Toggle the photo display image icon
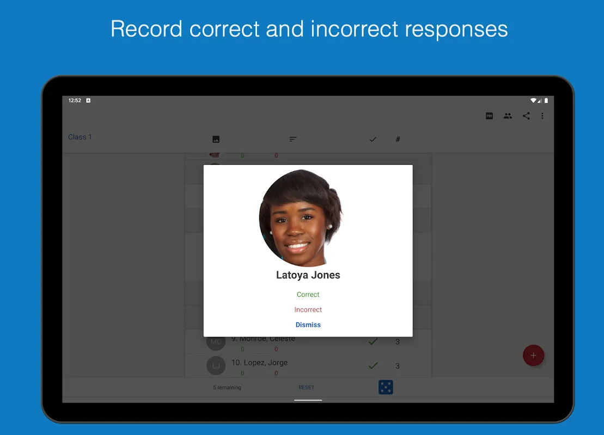Screen dimensions: 604x435 [216, 139]
